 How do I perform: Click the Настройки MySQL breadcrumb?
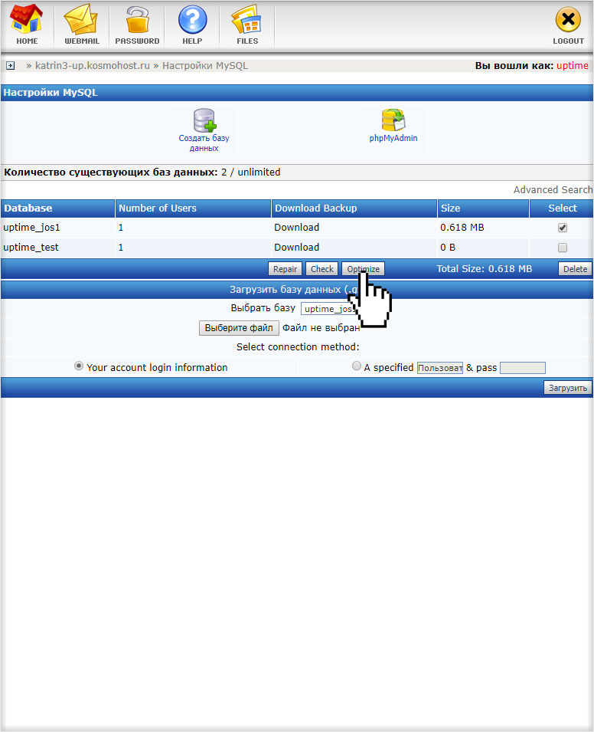(x=204, y=66)
